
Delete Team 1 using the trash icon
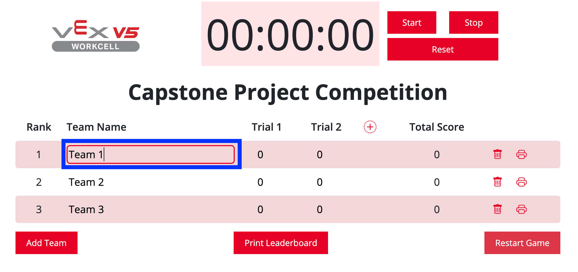click(x=497, y=154)
